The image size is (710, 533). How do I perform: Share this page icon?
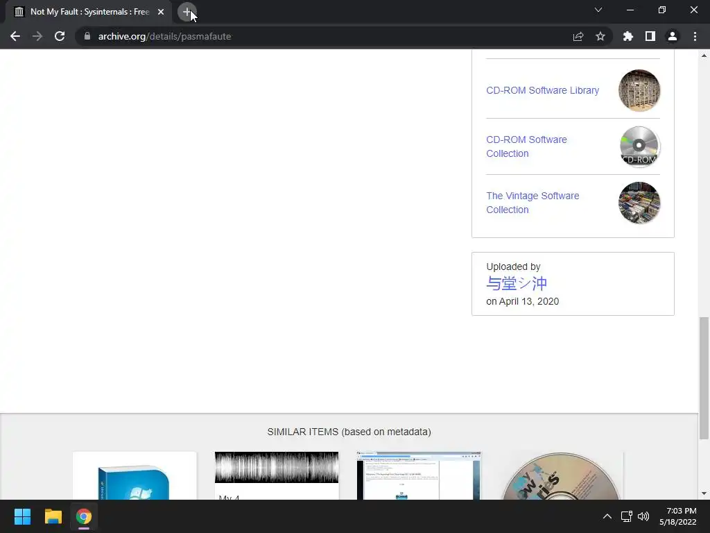point(578,36)
